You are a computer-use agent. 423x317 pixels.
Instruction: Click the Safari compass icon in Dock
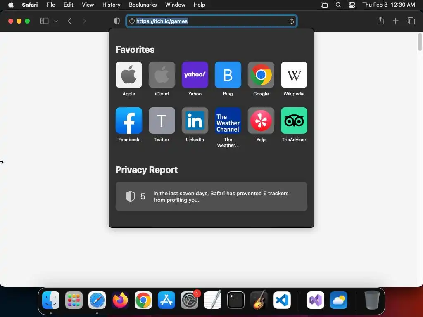[x=97, y=300]
